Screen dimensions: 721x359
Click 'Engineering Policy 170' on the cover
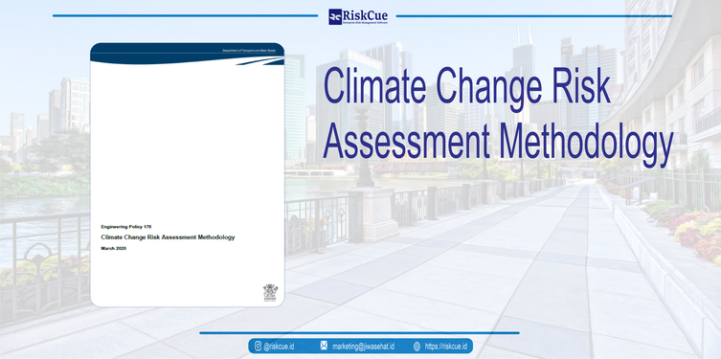pyautogui.click(x=126, y=227)
